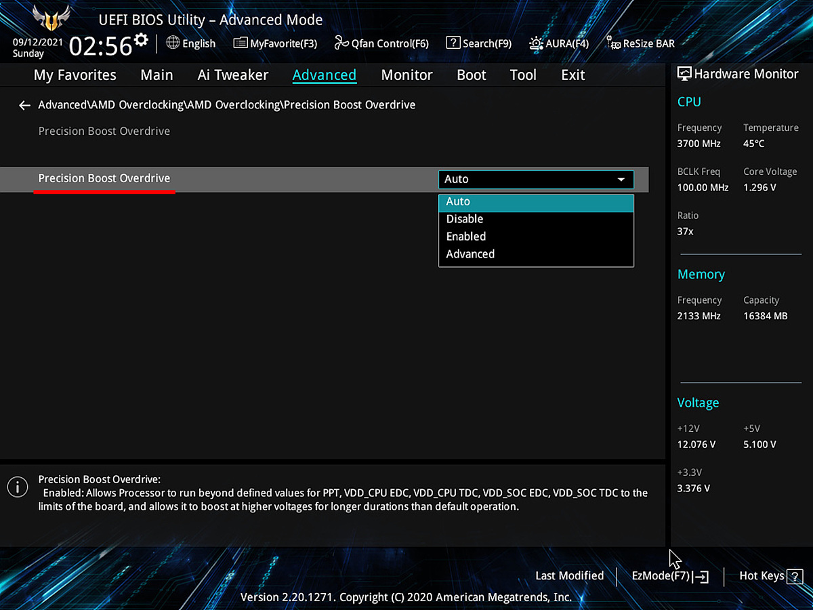The width and height of the screenshot is (813, 610).
Task: Click the Memory section heading
Action: [x=701, y=274]
